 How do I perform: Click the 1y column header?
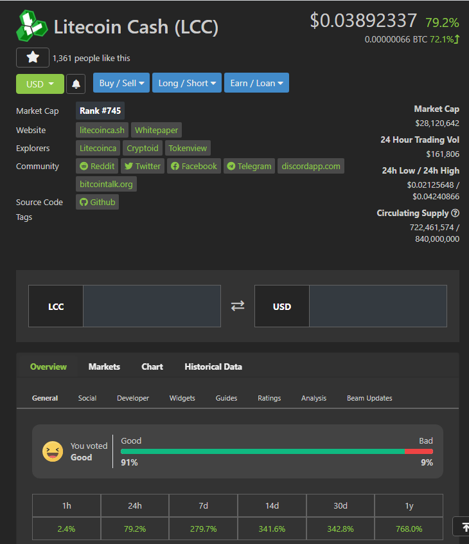409,506
